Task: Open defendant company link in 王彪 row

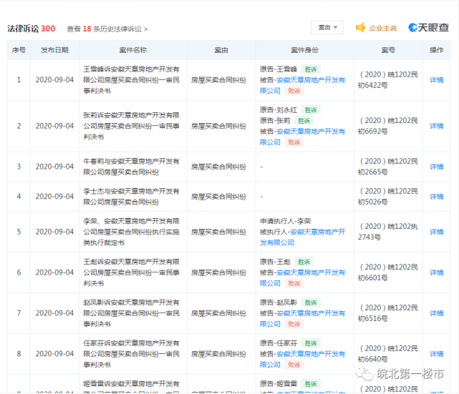Action: 302,277
